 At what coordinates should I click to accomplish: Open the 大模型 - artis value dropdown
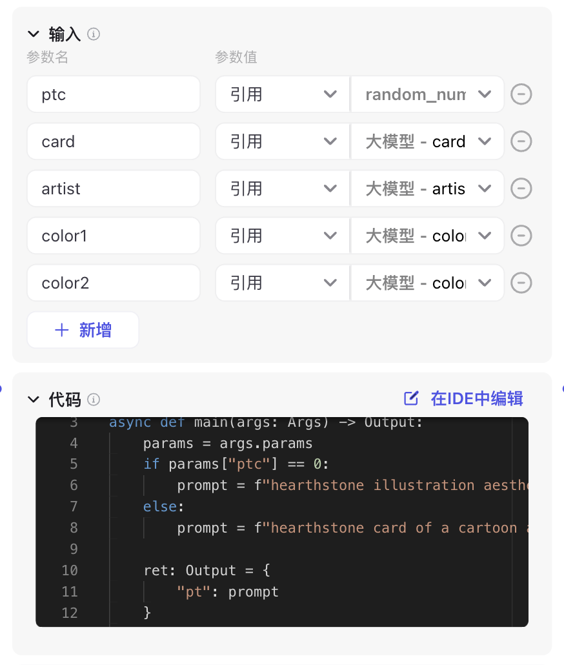[428, 189]
